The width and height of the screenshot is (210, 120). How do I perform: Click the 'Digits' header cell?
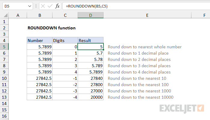click(65, 40)
